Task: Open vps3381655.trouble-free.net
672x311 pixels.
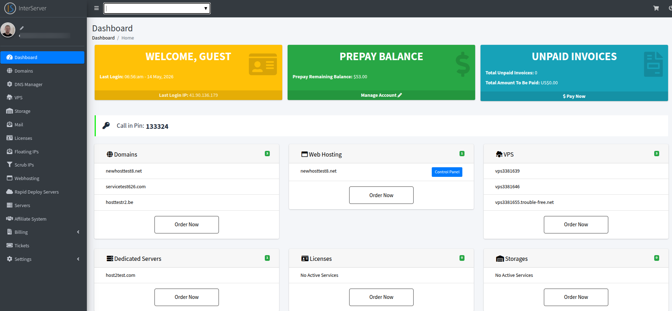Action: point(524,202)
